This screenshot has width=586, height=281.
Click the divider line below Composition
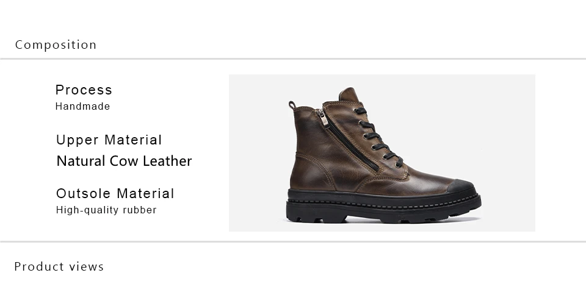pyautogui.click(x=293, y=59)
